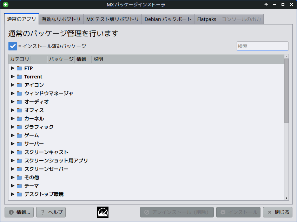The image size is (297, 222).
Task: Open help with the ヘルプ button
Action: click(x=51, y=212)
